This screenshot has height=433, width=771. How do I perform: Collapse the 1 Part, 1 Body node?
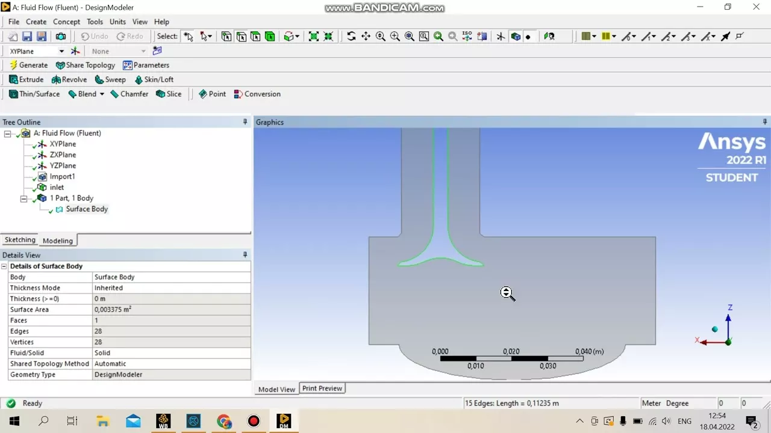coord(24,198)
